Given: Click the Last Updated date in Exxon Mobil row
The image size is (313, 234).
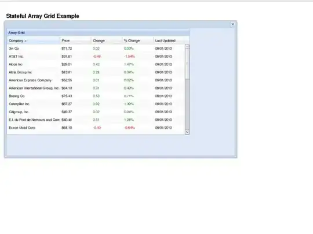Looking at the screenshot, I should [x=163, y=128].
